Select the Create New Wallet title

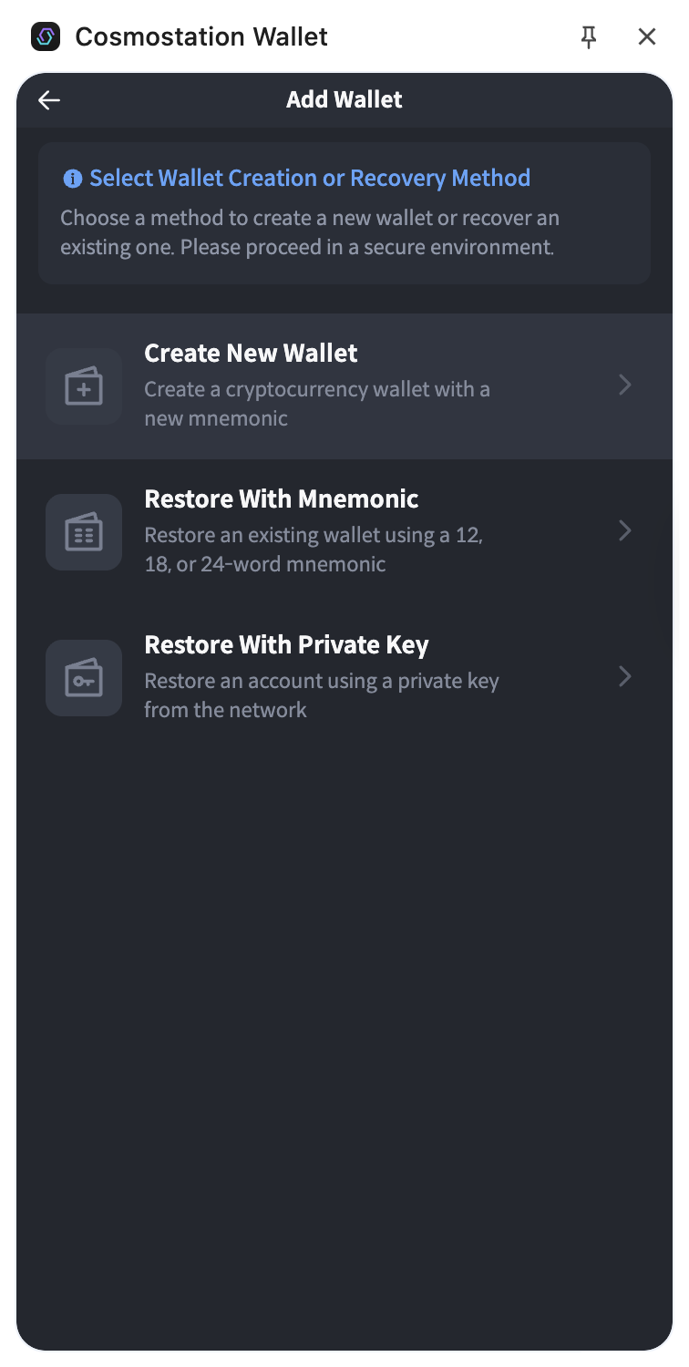tap(251, 354)
